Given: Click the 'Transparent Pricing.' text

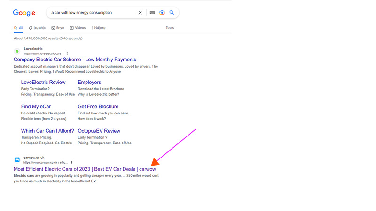Looking at the screenshot, I should pos(36,137).
